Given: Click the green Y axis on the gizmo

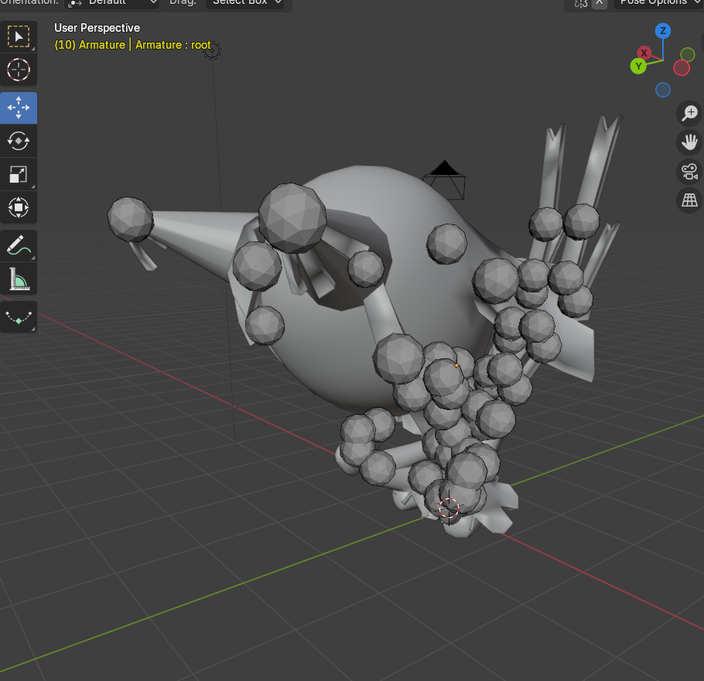Looking at the screenshot, I should [x=638, y=67].
